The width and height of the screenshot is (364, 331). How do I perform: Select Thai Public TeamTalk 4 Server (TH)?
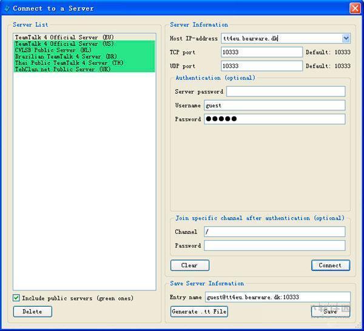point(69,63)
